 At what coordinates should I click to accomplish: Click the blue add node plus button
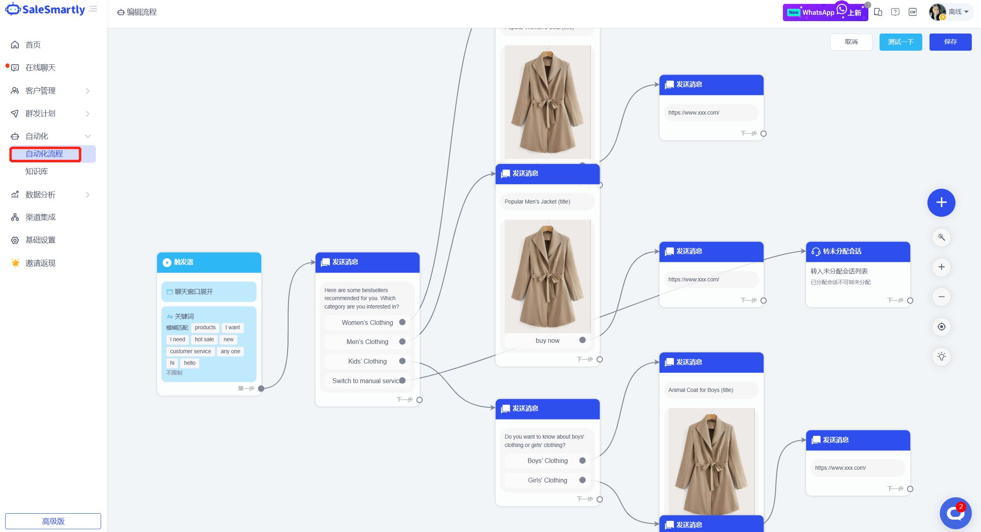click(x=941, y=202)
